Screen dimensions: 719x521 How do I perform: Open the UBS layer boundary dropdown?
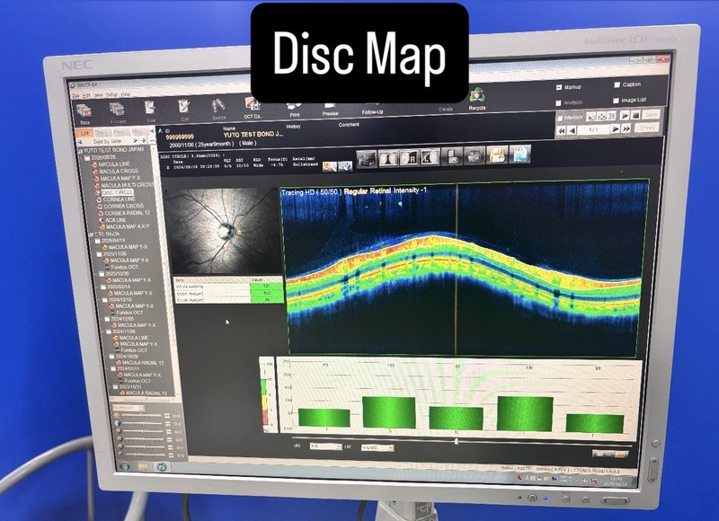pyautogui.click(x=325, y=446)
